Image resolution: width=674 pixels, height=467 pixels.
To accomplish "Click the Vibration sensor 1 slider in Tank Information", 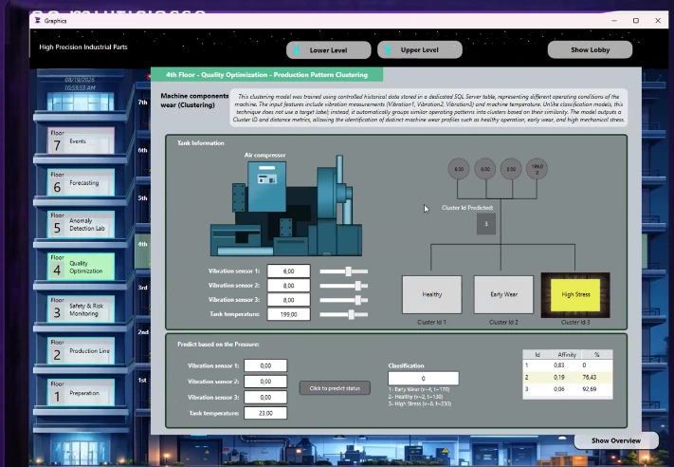I will [343, 271].
